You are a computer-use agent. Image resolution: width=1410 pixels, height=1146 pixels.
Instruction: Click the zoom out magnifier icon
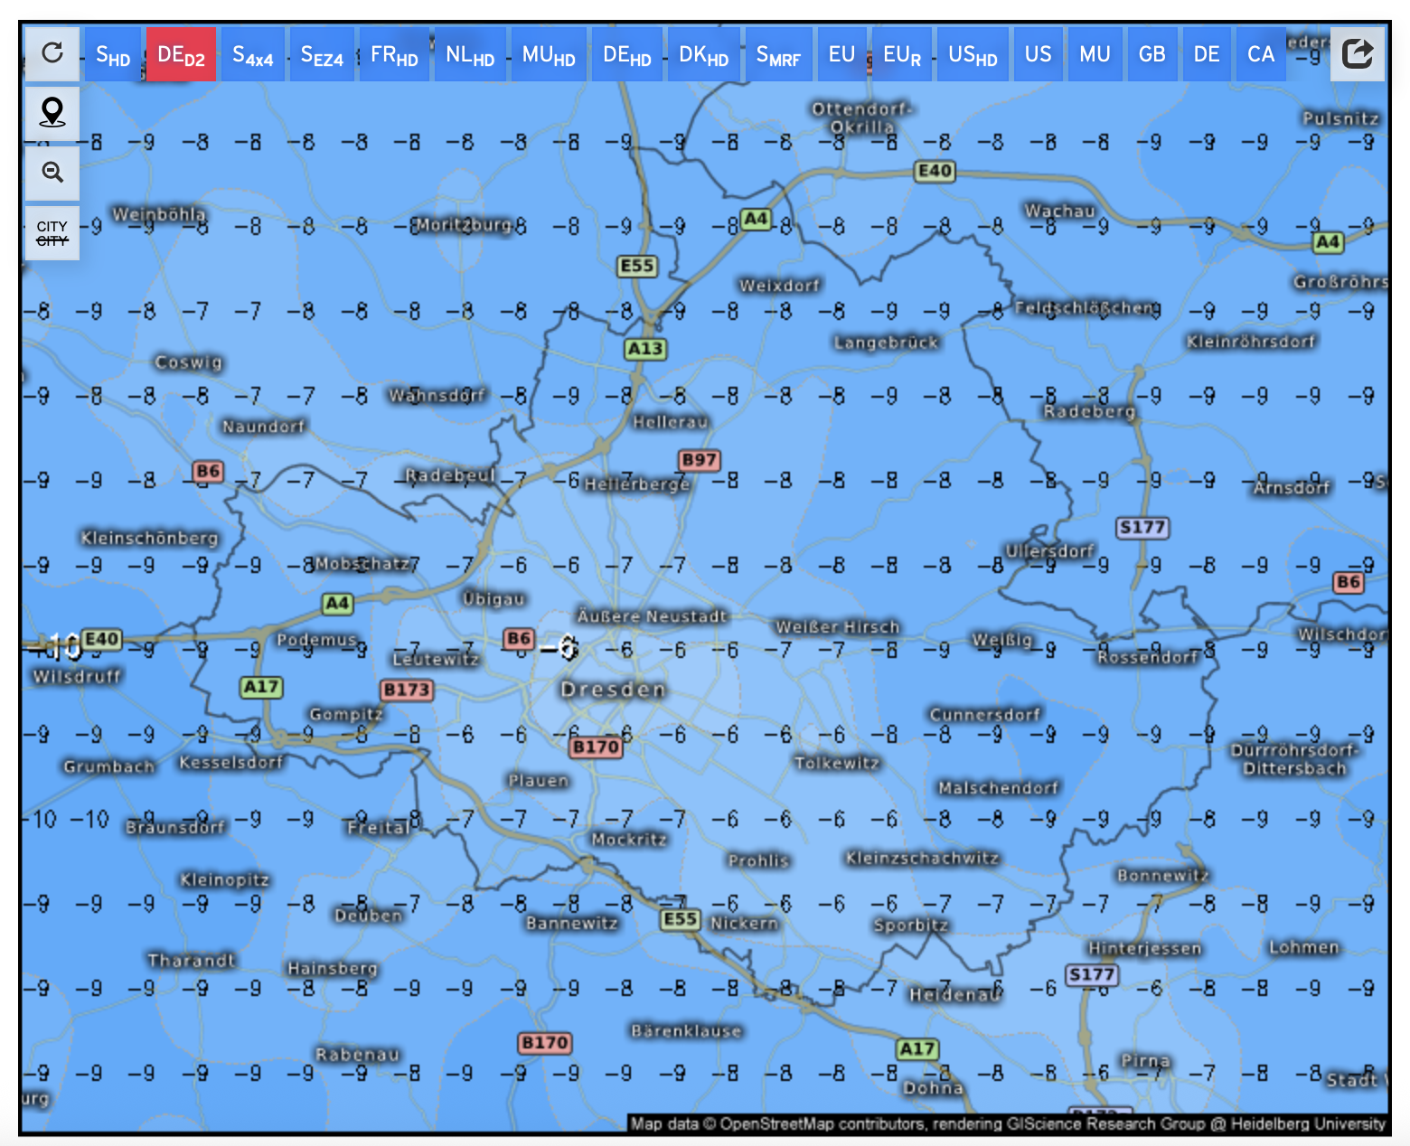(52, 173)
